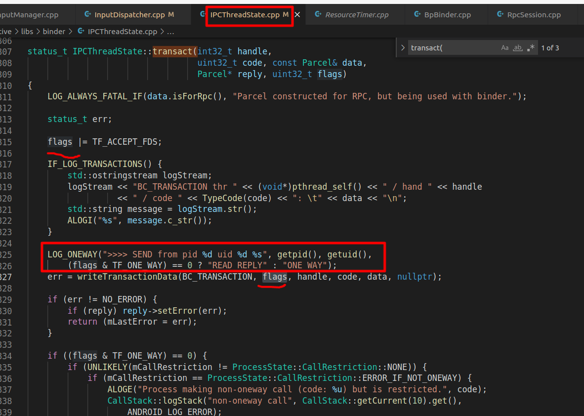Open the RpcSession.cpp tab
Viewport: 584px width, 416px height.
point(534,15)
